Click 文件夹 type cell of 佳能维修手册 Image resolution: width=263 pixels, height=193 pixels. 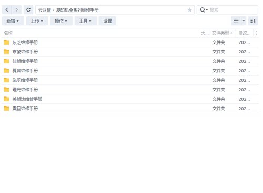coord(219,61)
